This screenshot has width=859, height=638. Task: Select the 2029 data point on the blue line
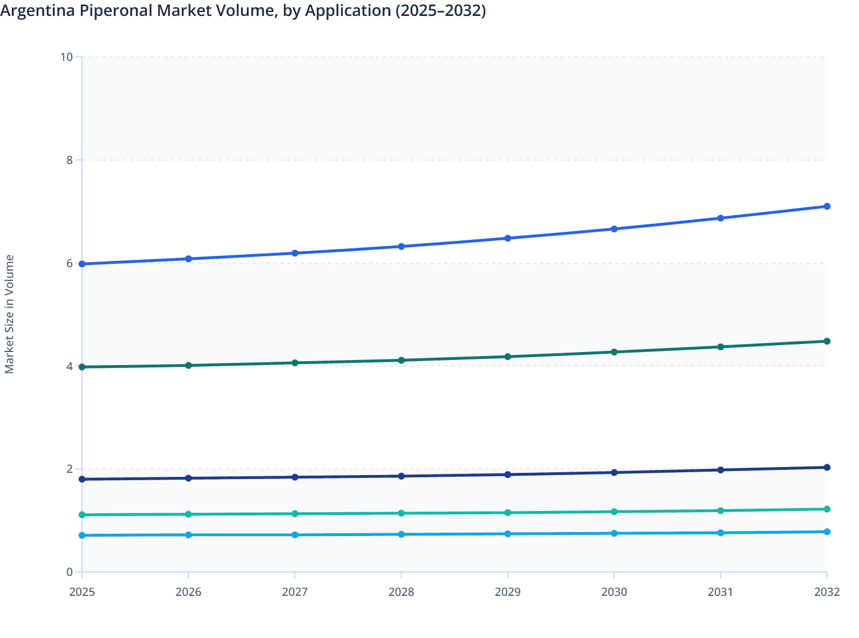click(508, 238)
